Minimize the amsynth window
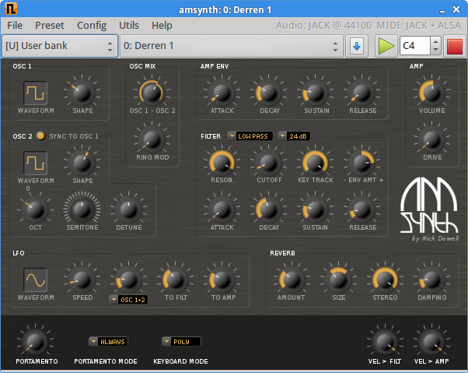The width and height of the screenshot is (468, 373). click(x=442, y=10)
